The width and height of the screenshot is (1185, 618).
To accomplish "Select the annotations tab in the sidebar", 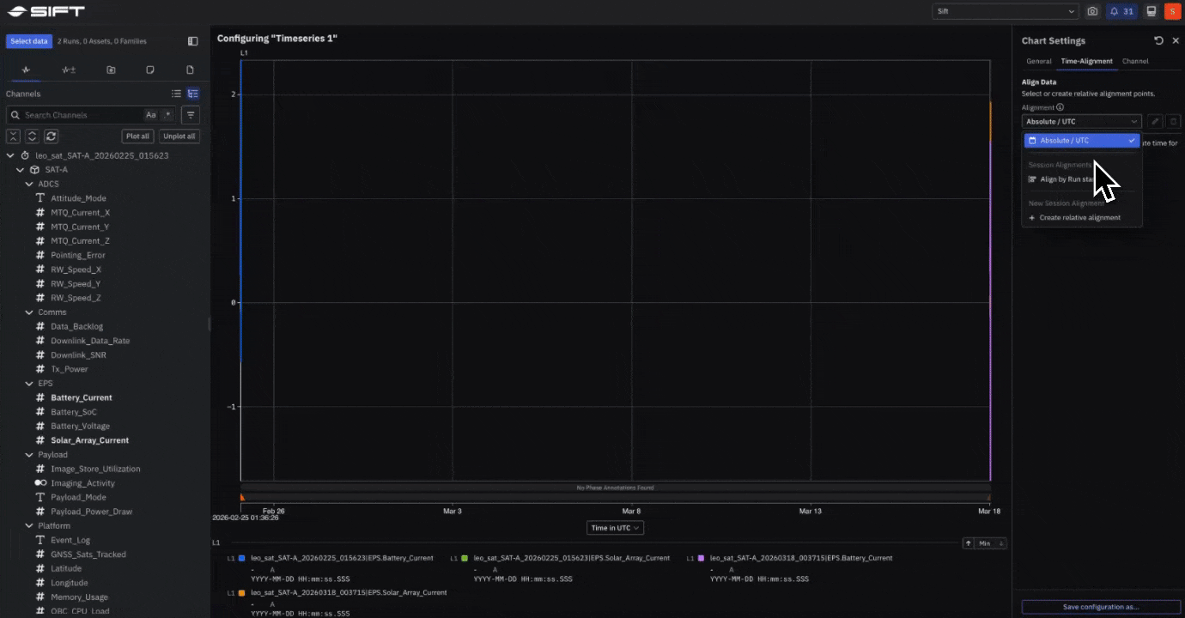I will [x=149, y=70].
